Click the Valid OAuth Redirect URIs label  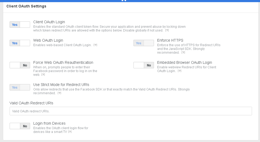pyautogui.click(x=31, y=103)
